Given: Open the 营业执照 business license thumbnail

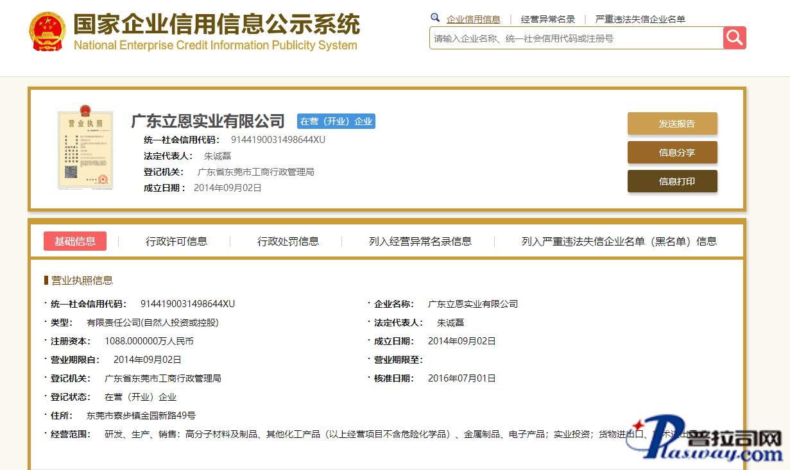Looking at the screenshot, I should (85, 149).
